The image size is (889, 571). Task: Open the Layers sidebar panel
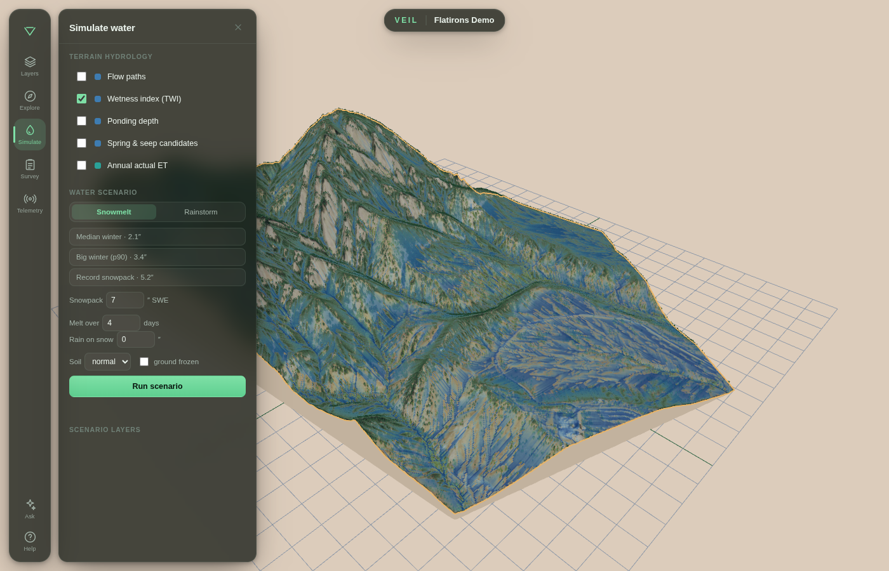tap(30, 66)
